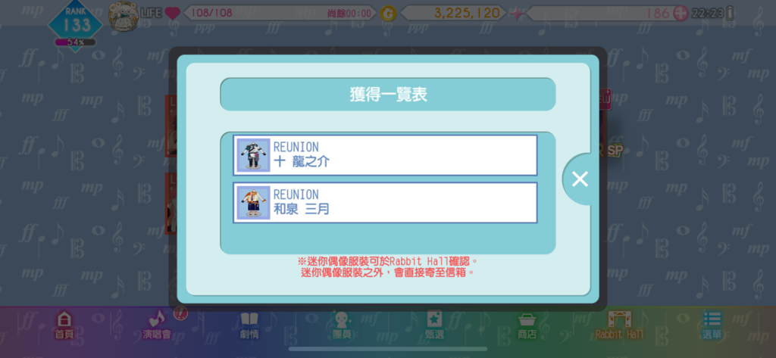This screenshot has height=358, width=776.
Task: Open the 劇情 story book icon
Action: 249,325
